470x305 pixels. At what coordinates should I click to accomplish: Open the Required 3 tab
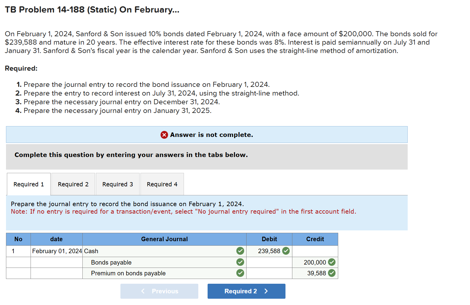(117, 184)
